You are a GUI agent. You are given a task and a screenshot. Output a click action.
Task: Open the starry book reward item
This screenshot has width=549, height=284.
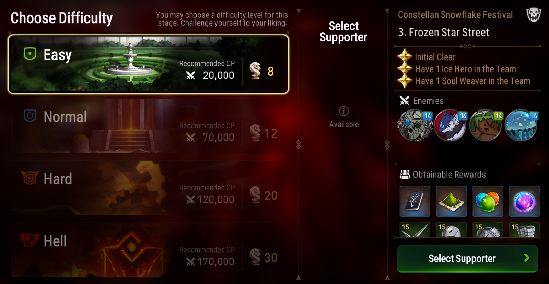tap(415, 201)
